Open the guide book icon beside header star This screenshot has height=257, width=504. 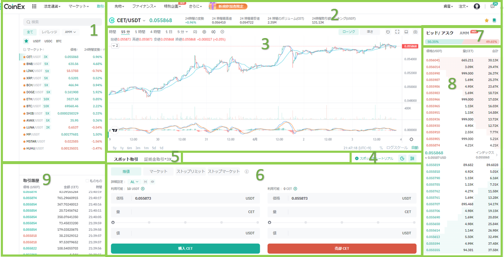494,20
